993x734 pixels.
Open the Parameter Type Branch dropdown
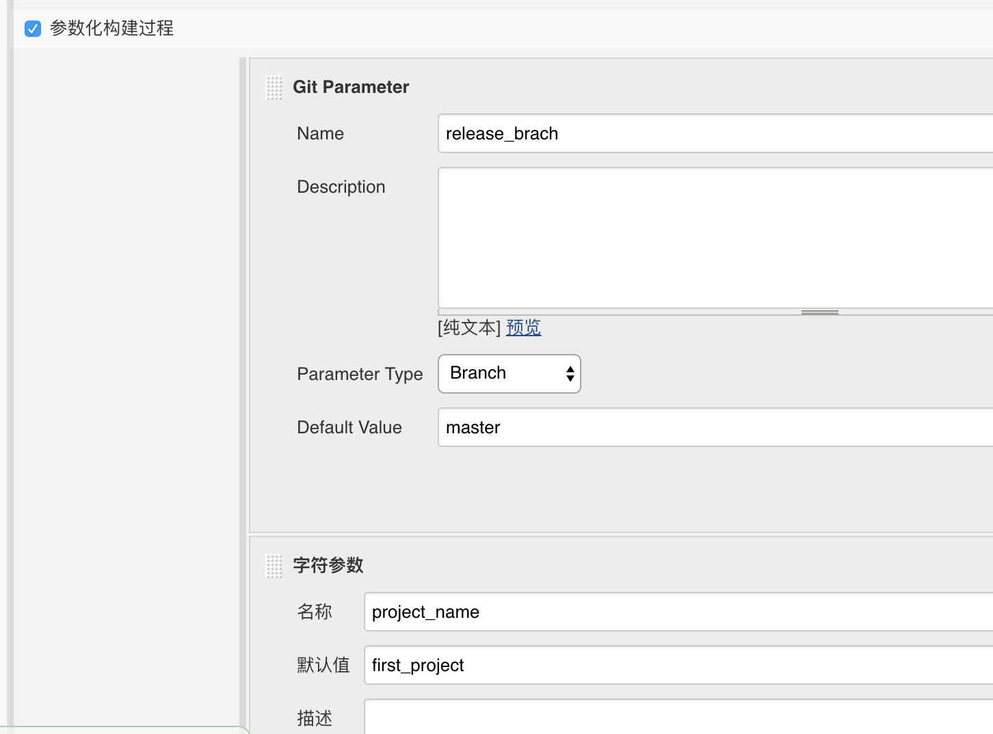click(509, 374)
